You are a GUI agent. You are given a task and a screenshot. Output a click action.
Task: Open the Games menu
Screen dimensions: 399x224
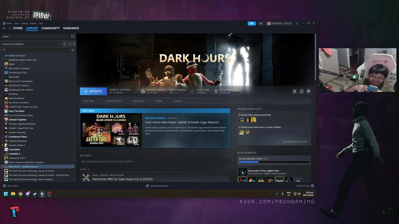[x=33, y=23]
